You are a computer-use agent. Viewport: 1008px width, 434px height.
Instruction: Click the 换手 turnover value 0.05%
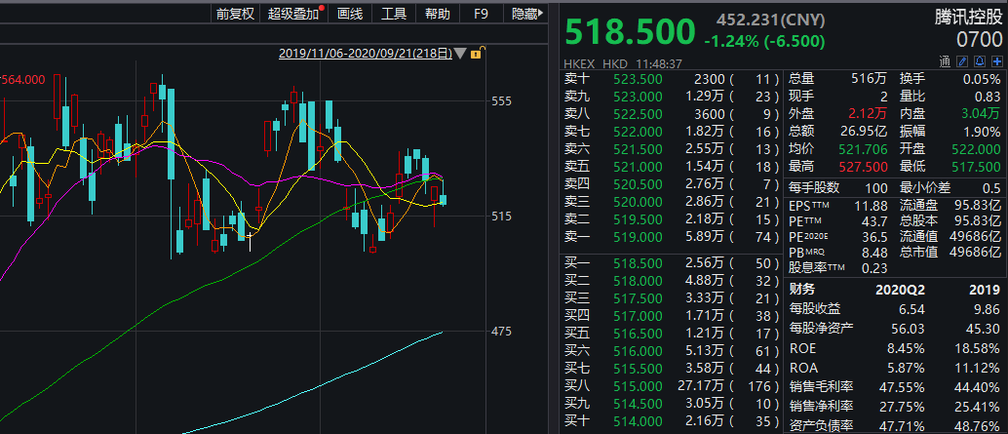[983, 79]
